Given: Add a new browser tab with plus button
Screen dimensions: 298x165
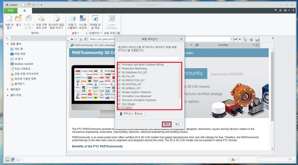Looking at the screenshot, I should 257,45.
